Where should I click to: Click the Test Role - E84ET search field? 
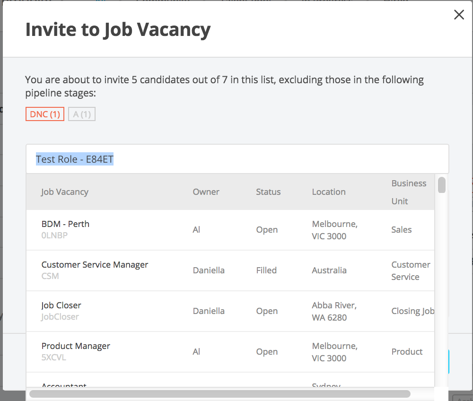tap(236, 159)
